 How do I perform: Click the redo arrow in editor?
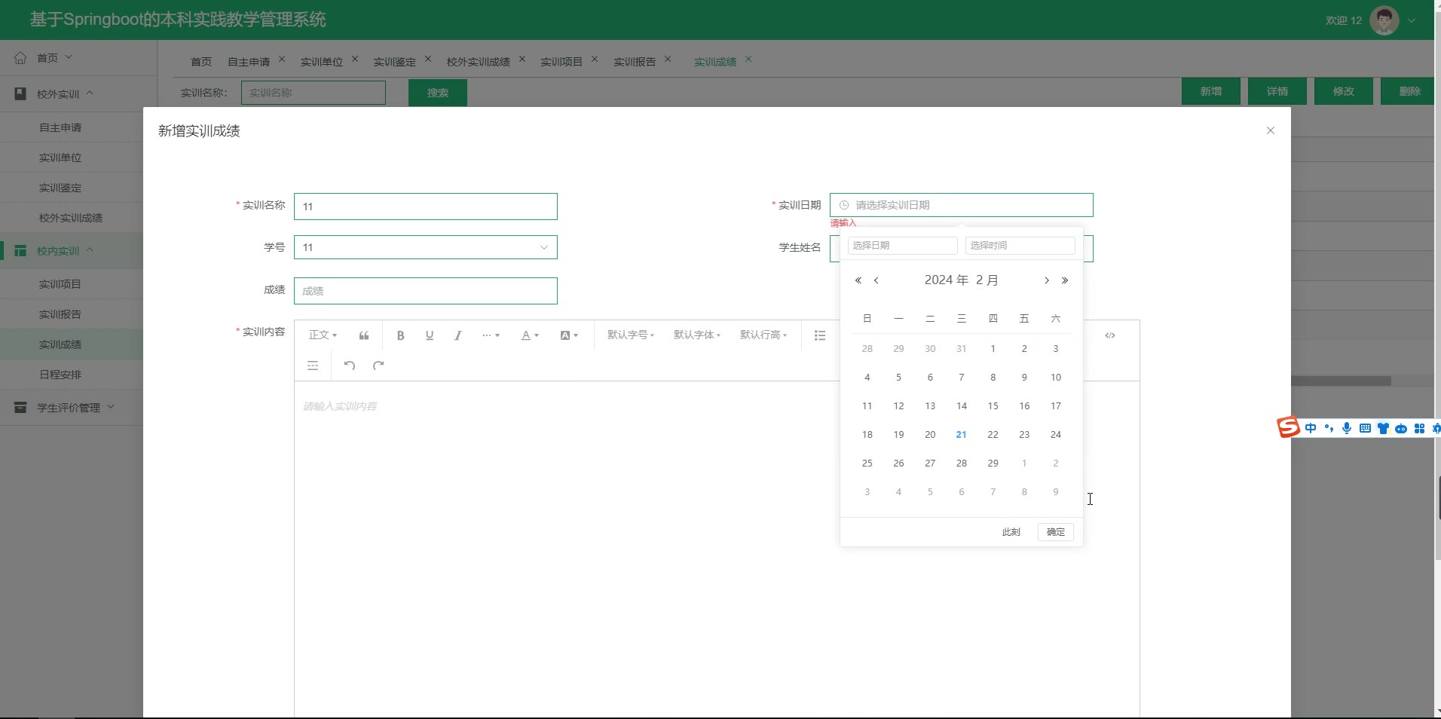pyautogui.click(x=378, y=366)
